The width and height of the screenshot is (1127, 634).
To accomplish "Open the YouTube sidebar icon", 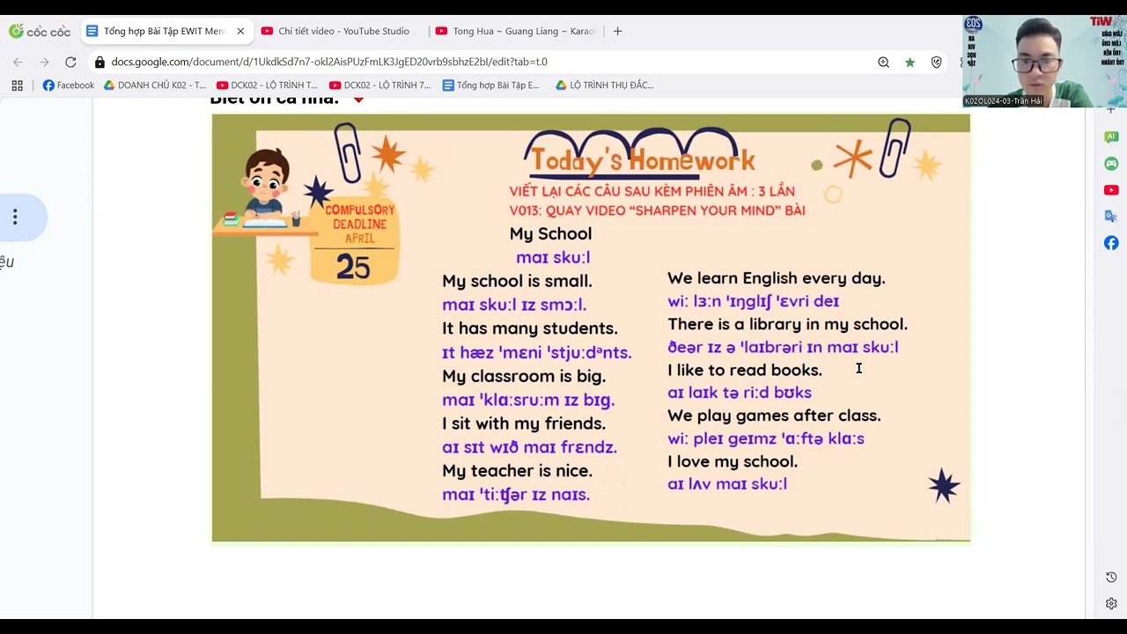I will click(x=1111, y=189).
